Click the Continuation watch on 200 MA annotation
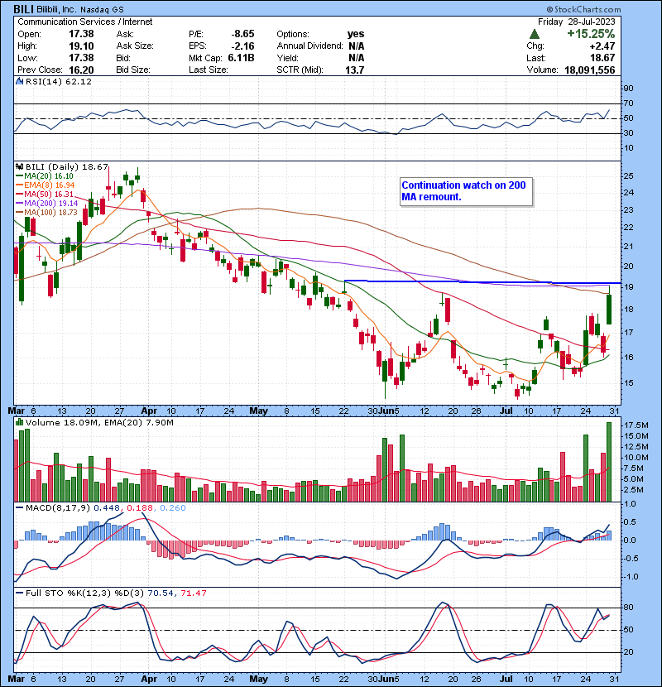This screenshot has height=687, width=662. [466, 191]
